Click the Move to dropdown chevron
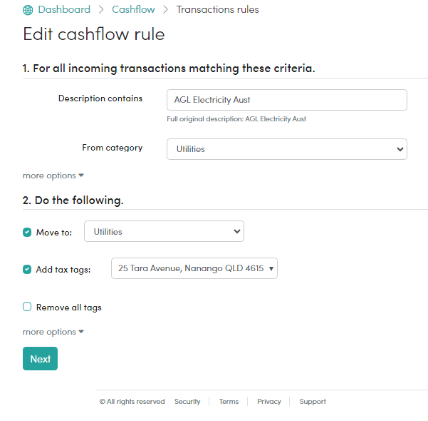The image size is (428, 421). click(237, 231)
